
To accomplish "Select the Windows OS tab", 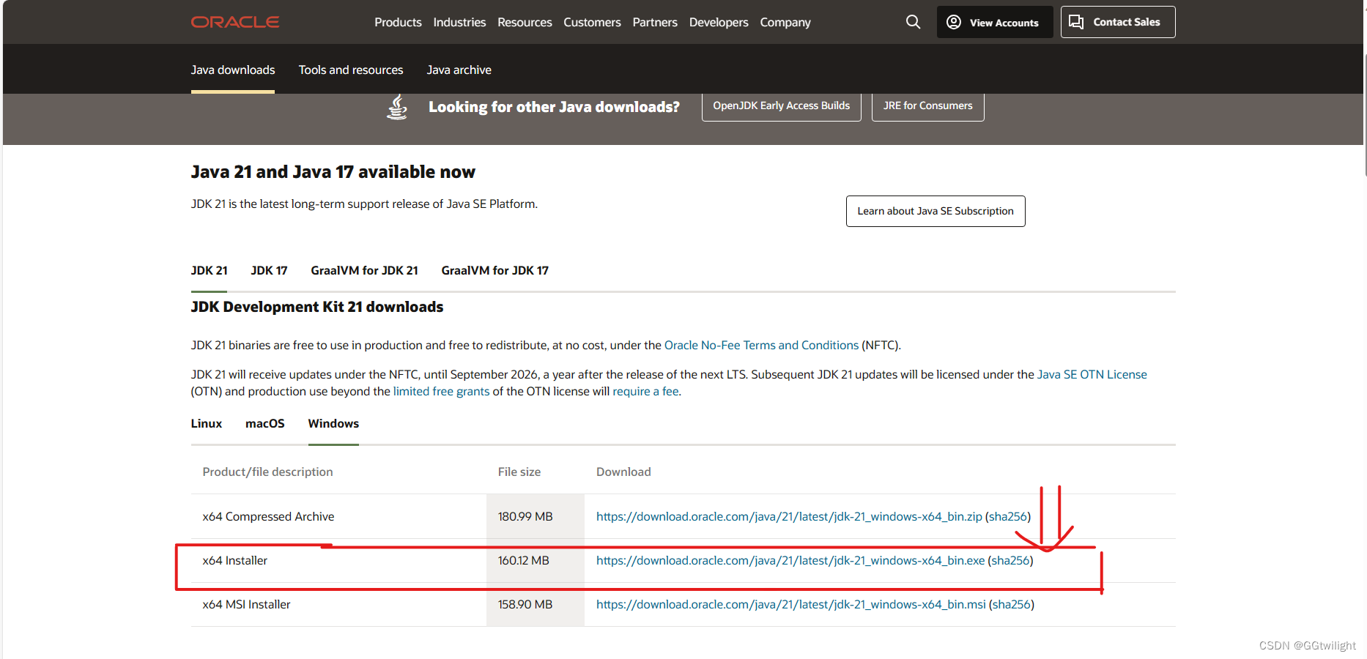I will [x=333, y=423].
